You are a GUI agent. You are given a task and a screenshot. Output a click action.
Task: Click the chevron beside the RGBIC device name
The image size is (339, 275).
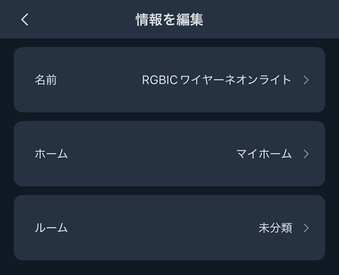click(x=306, y=80)
